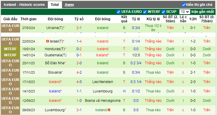Open the Liechtenstein team link
This screenshot has width=217, height=115.
[x=103, y=82]
